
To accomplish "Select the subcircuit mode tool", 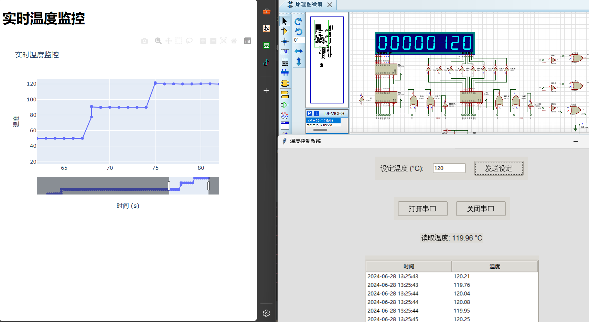I will point(285,83).
